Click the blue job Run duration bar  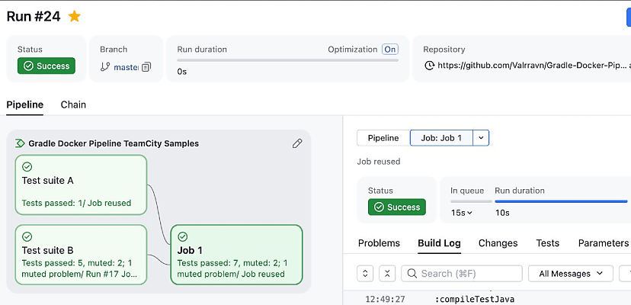561,201
